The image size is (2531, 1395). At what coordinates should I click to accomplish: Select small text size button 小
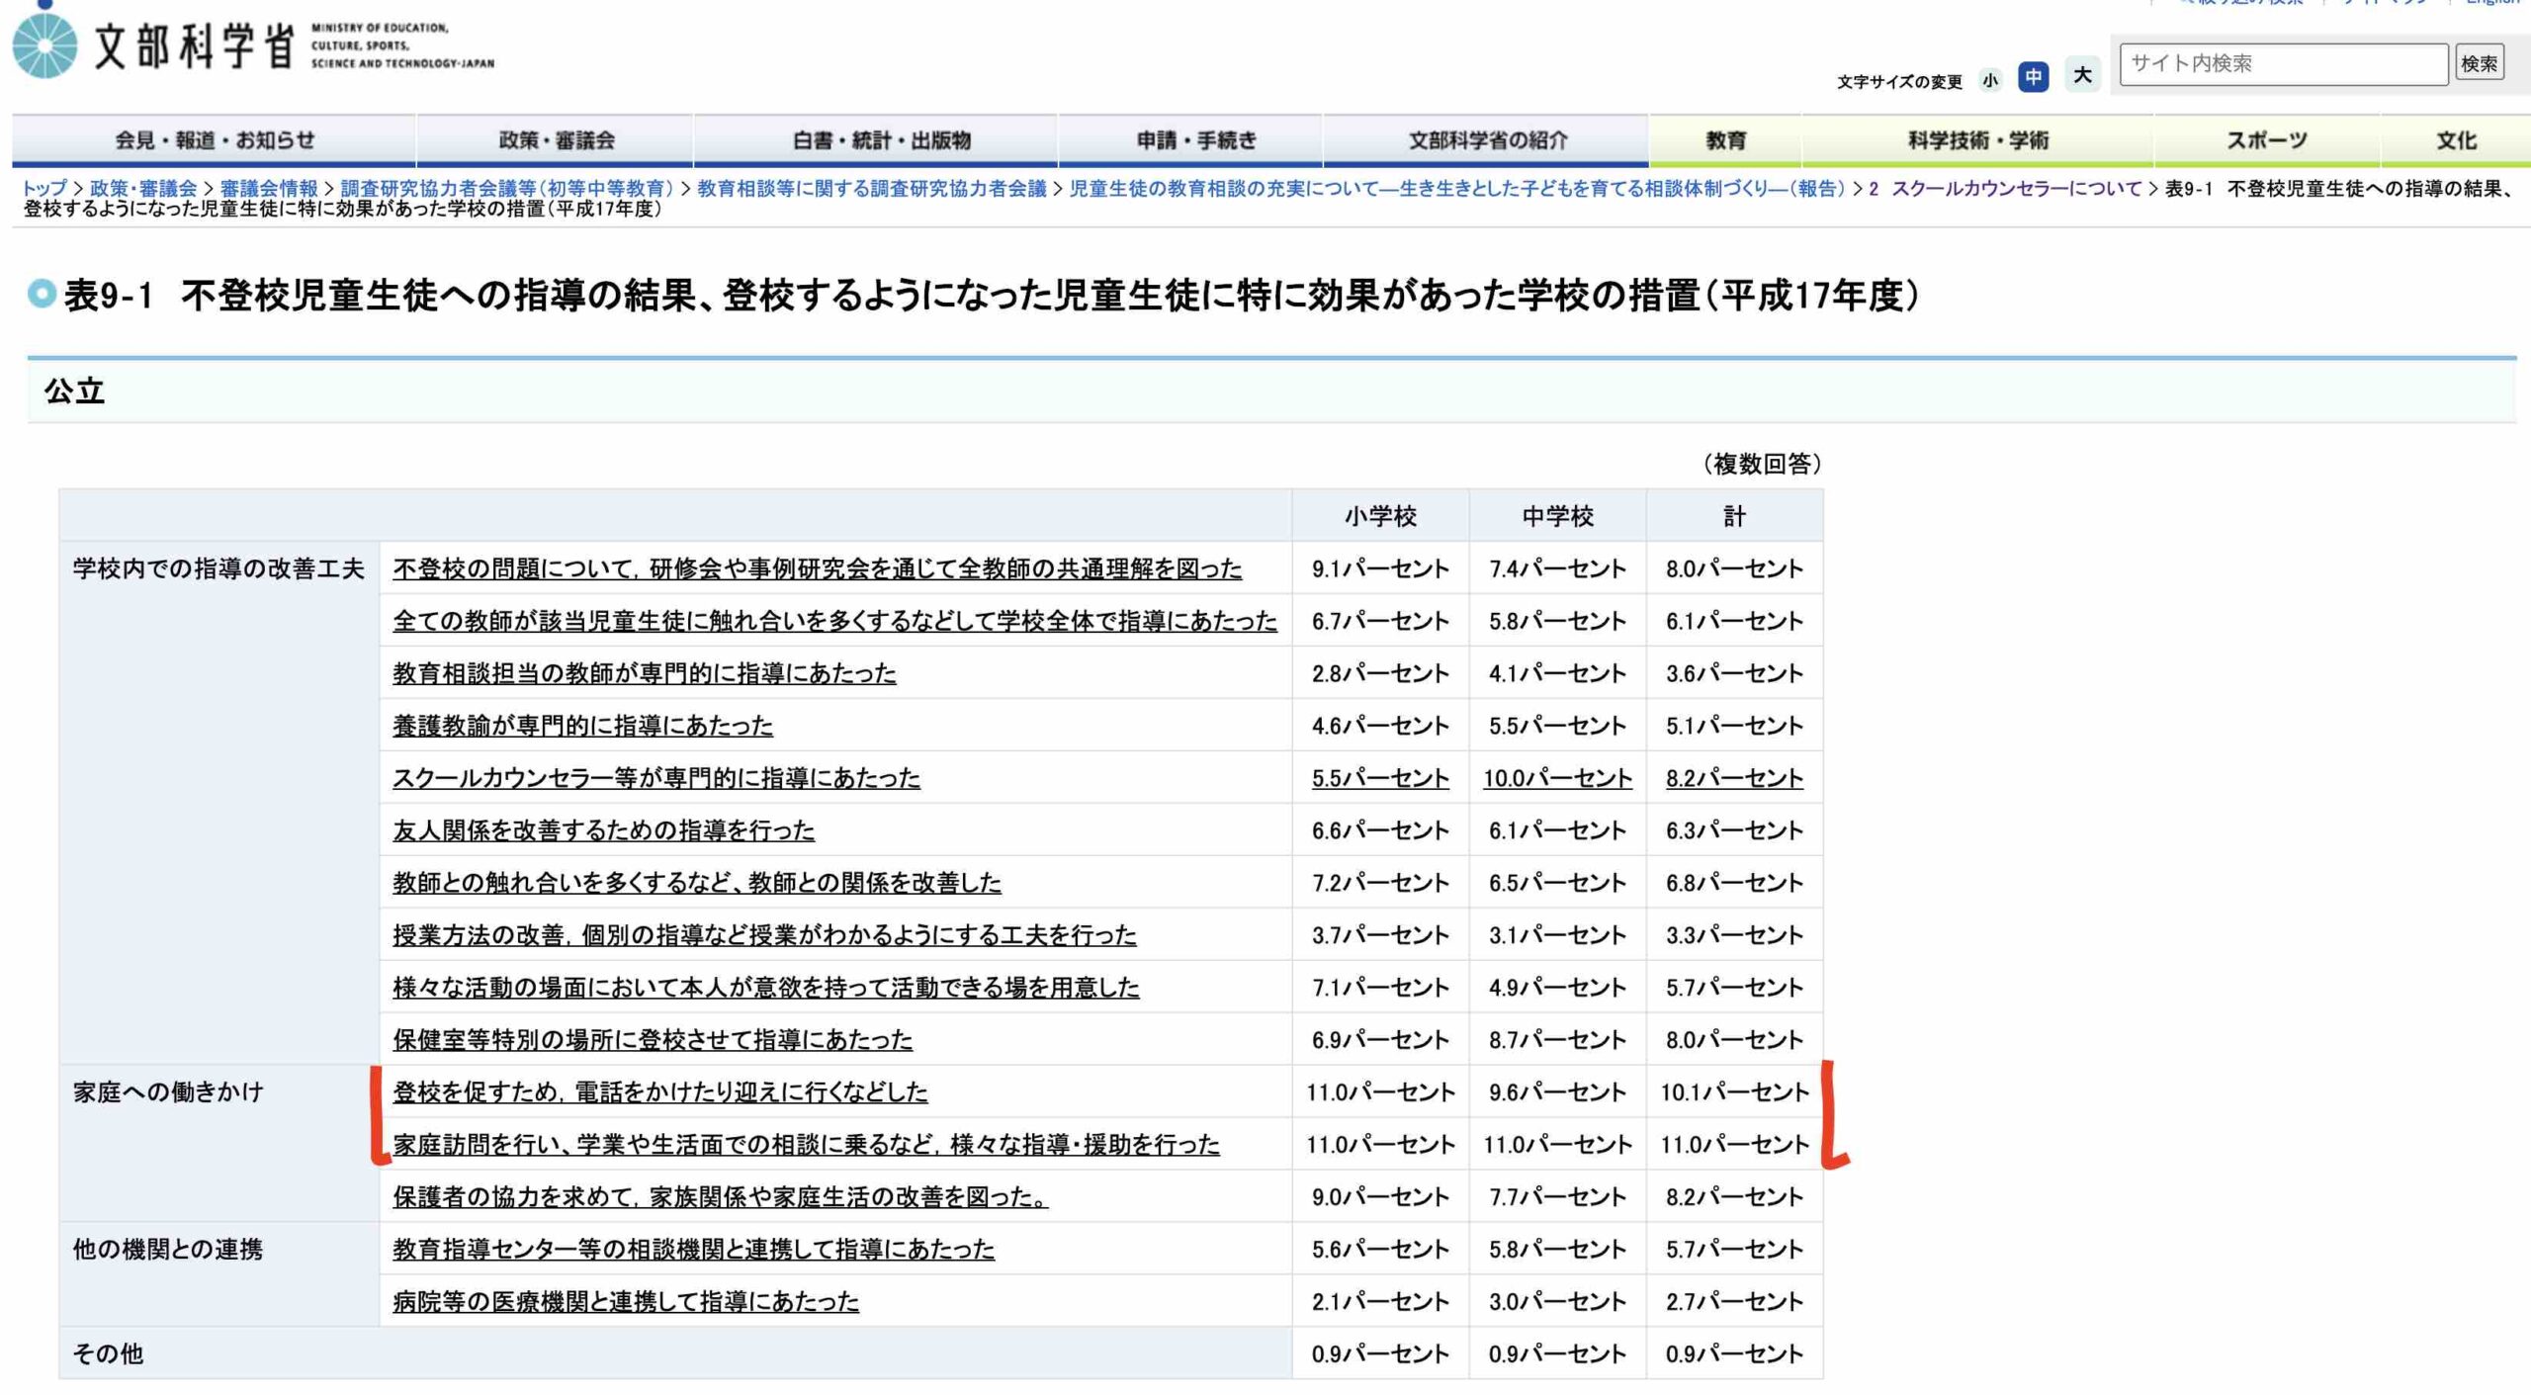[1990, 80]
